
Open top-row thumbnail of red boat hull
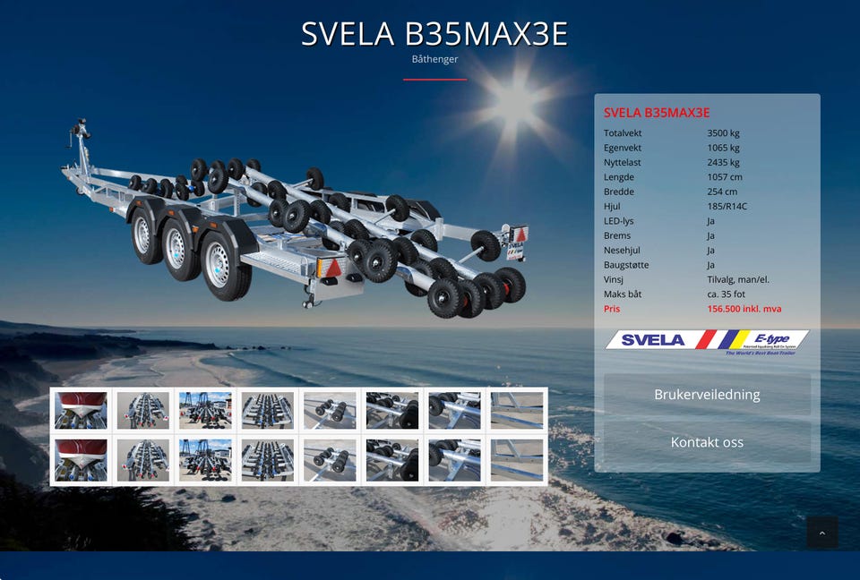tap(81, 410)
